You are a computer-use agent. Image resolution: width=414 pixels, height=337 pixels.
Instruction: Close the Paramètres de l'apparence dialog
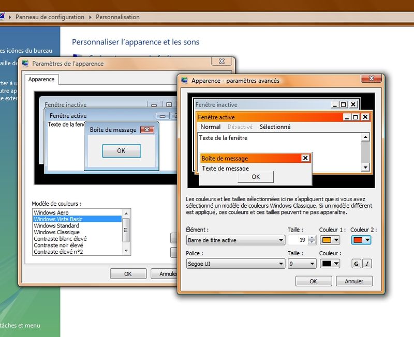(x=222, y=61)
